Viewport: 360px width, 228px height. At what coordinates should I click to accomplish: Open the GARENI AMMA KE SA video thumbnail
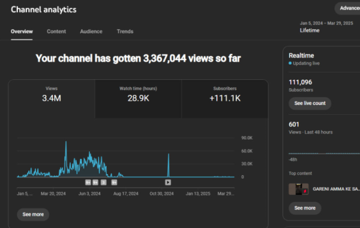click(298, 189)
